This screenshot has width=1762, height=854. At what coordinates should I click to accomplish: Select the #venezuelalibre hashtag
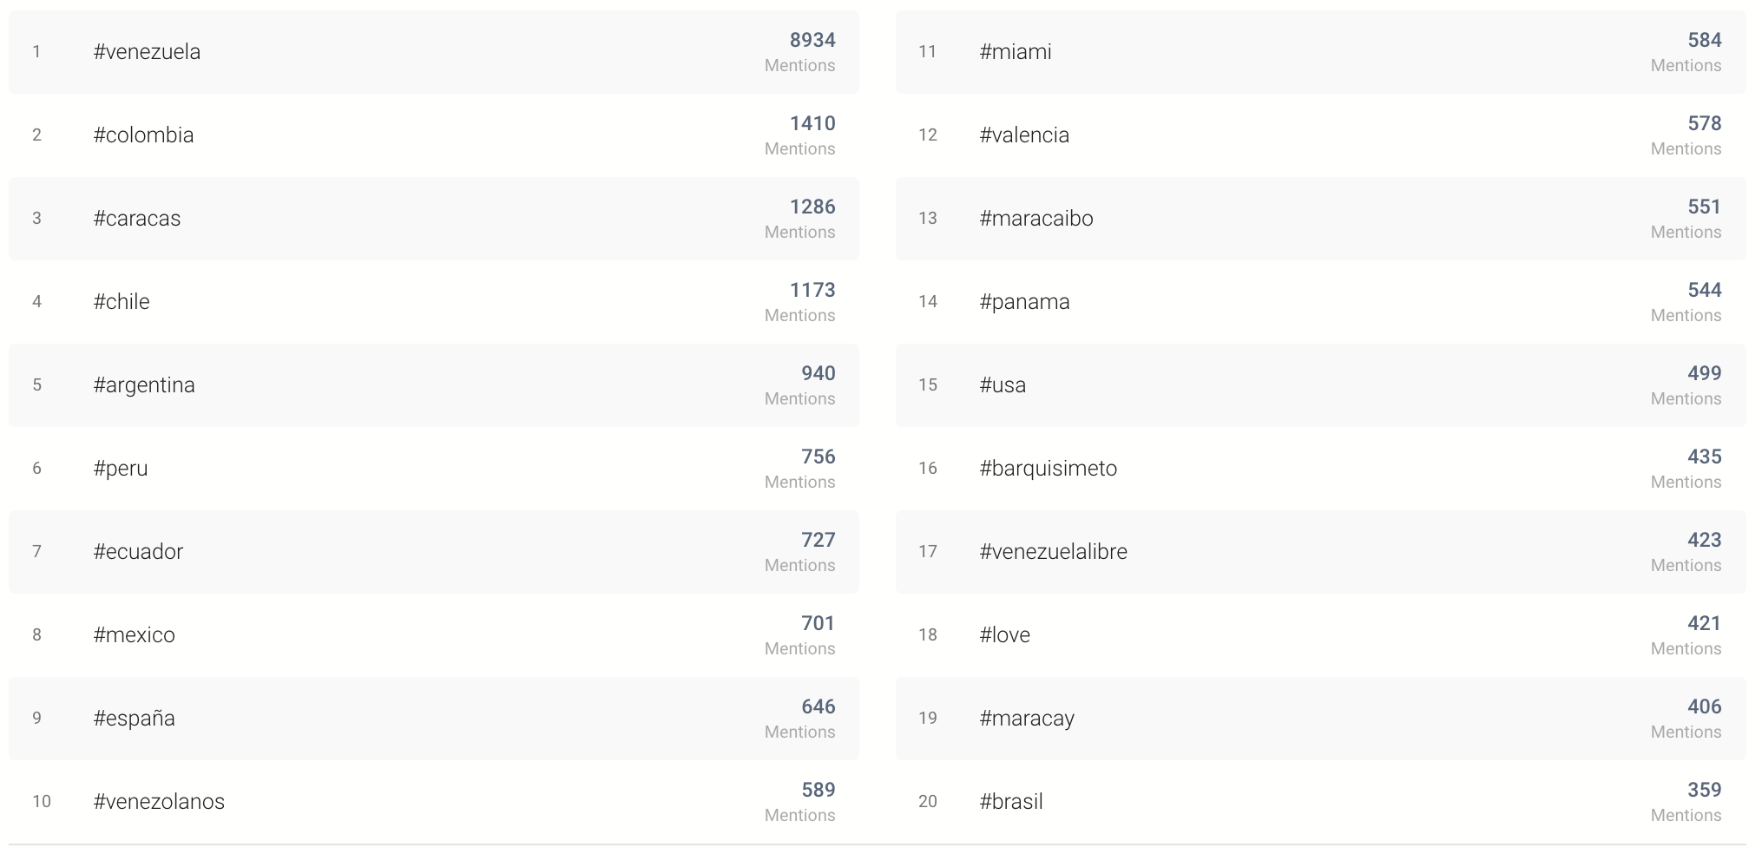point(1054,552)
